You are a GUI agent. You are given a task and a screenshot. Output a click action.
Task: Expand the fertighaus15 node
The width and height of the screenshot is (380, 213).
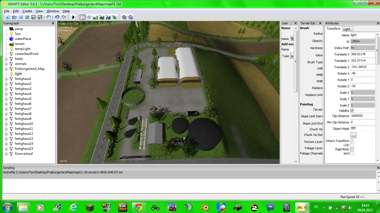pyautogui.click(x=6, y=149)
